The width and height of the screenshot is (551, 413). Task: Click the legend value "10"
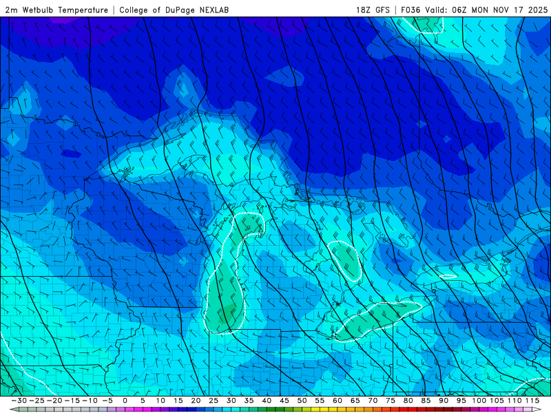pyautogui.click(x=160, y=401)
